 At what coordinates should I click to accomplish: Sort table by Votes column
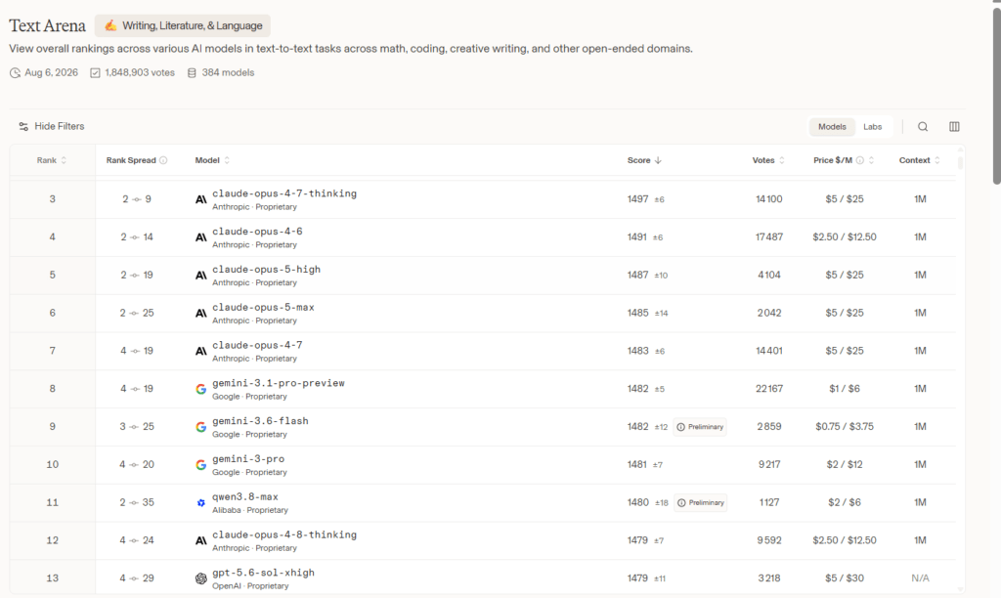tap(768, 160)
